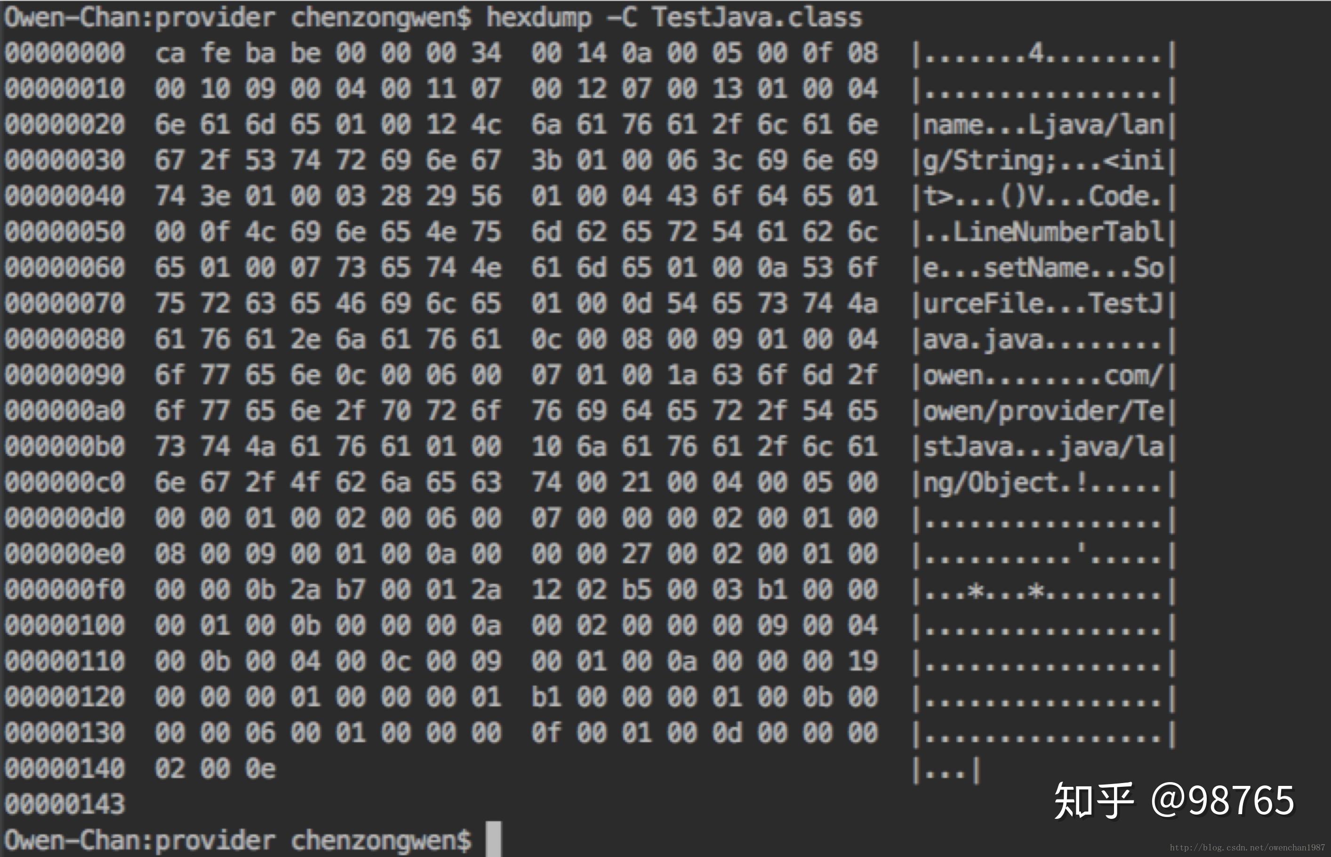Click the TestJava.class filename in command

[x=757, y=17]
